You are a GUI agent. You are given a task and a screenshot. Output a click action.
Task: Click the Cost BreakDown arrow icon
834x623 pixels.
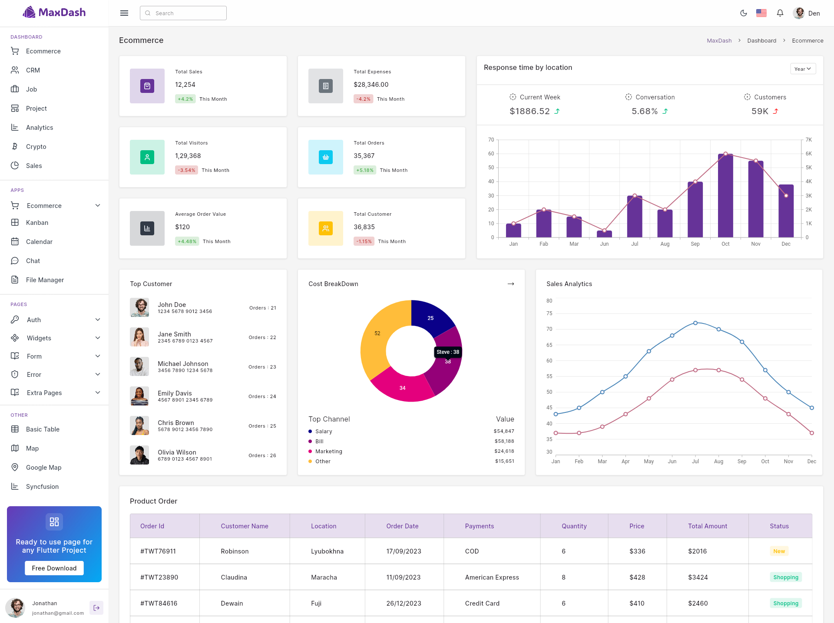(511, 284)
